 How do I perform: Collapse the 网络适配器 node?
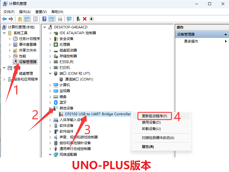click(50, 155)
